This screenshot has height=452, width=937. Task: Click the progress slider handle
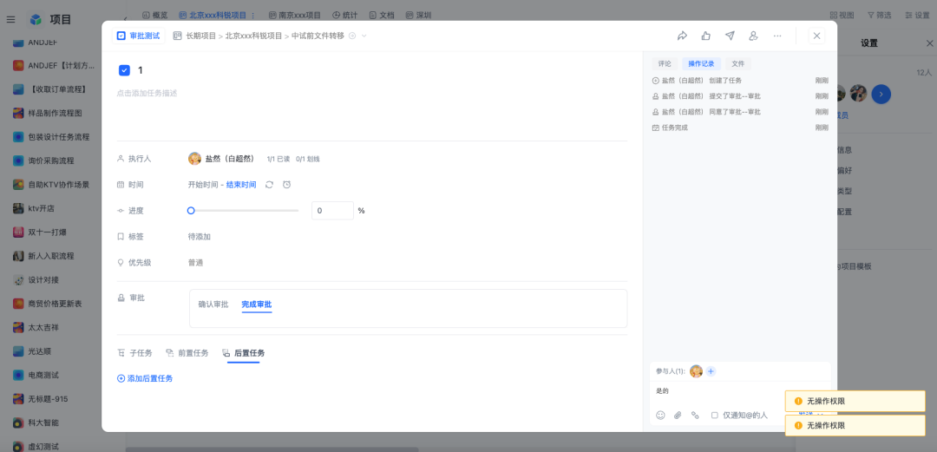(x=191, y=211)
